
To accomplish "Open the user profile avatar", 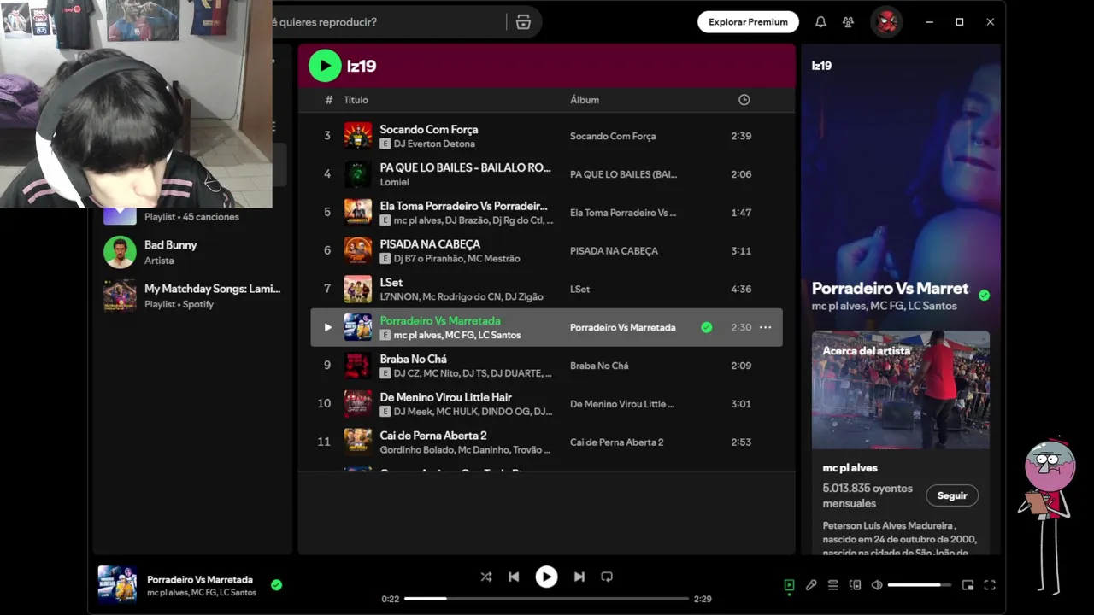I will pos(887,22).
